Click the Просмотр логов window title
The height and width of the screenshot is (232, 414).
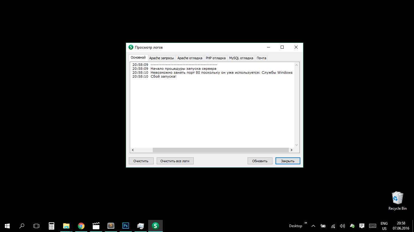149,47
